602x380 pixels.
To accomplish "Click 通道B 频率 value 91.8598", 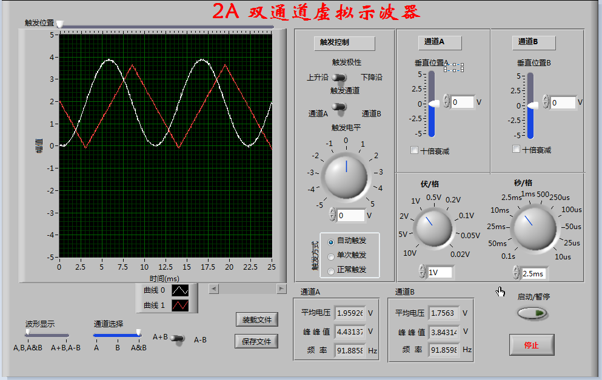I will tap(444, 350).
